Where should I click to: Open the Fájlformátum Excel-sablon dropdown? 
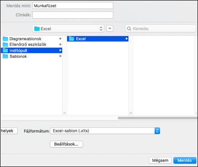pyautogui.click(x=105, y=131)
